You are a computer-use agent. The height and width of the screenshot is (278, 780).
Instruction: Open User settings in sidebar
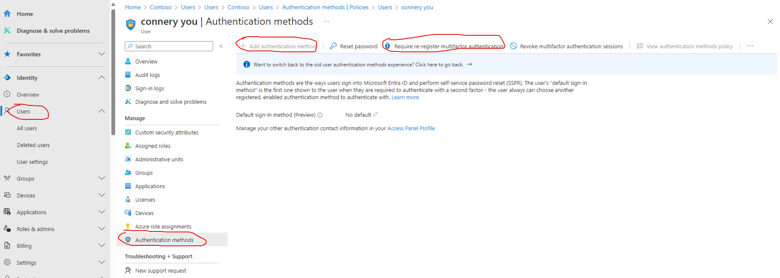pos(32,162)
